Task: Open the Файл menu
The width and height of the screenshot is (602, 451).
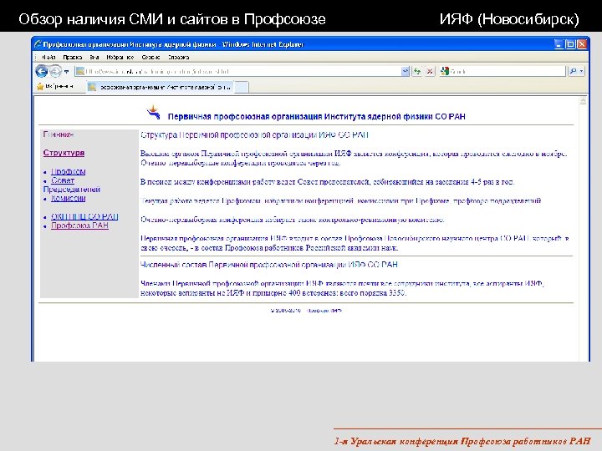Action: [x=48, y=57]
